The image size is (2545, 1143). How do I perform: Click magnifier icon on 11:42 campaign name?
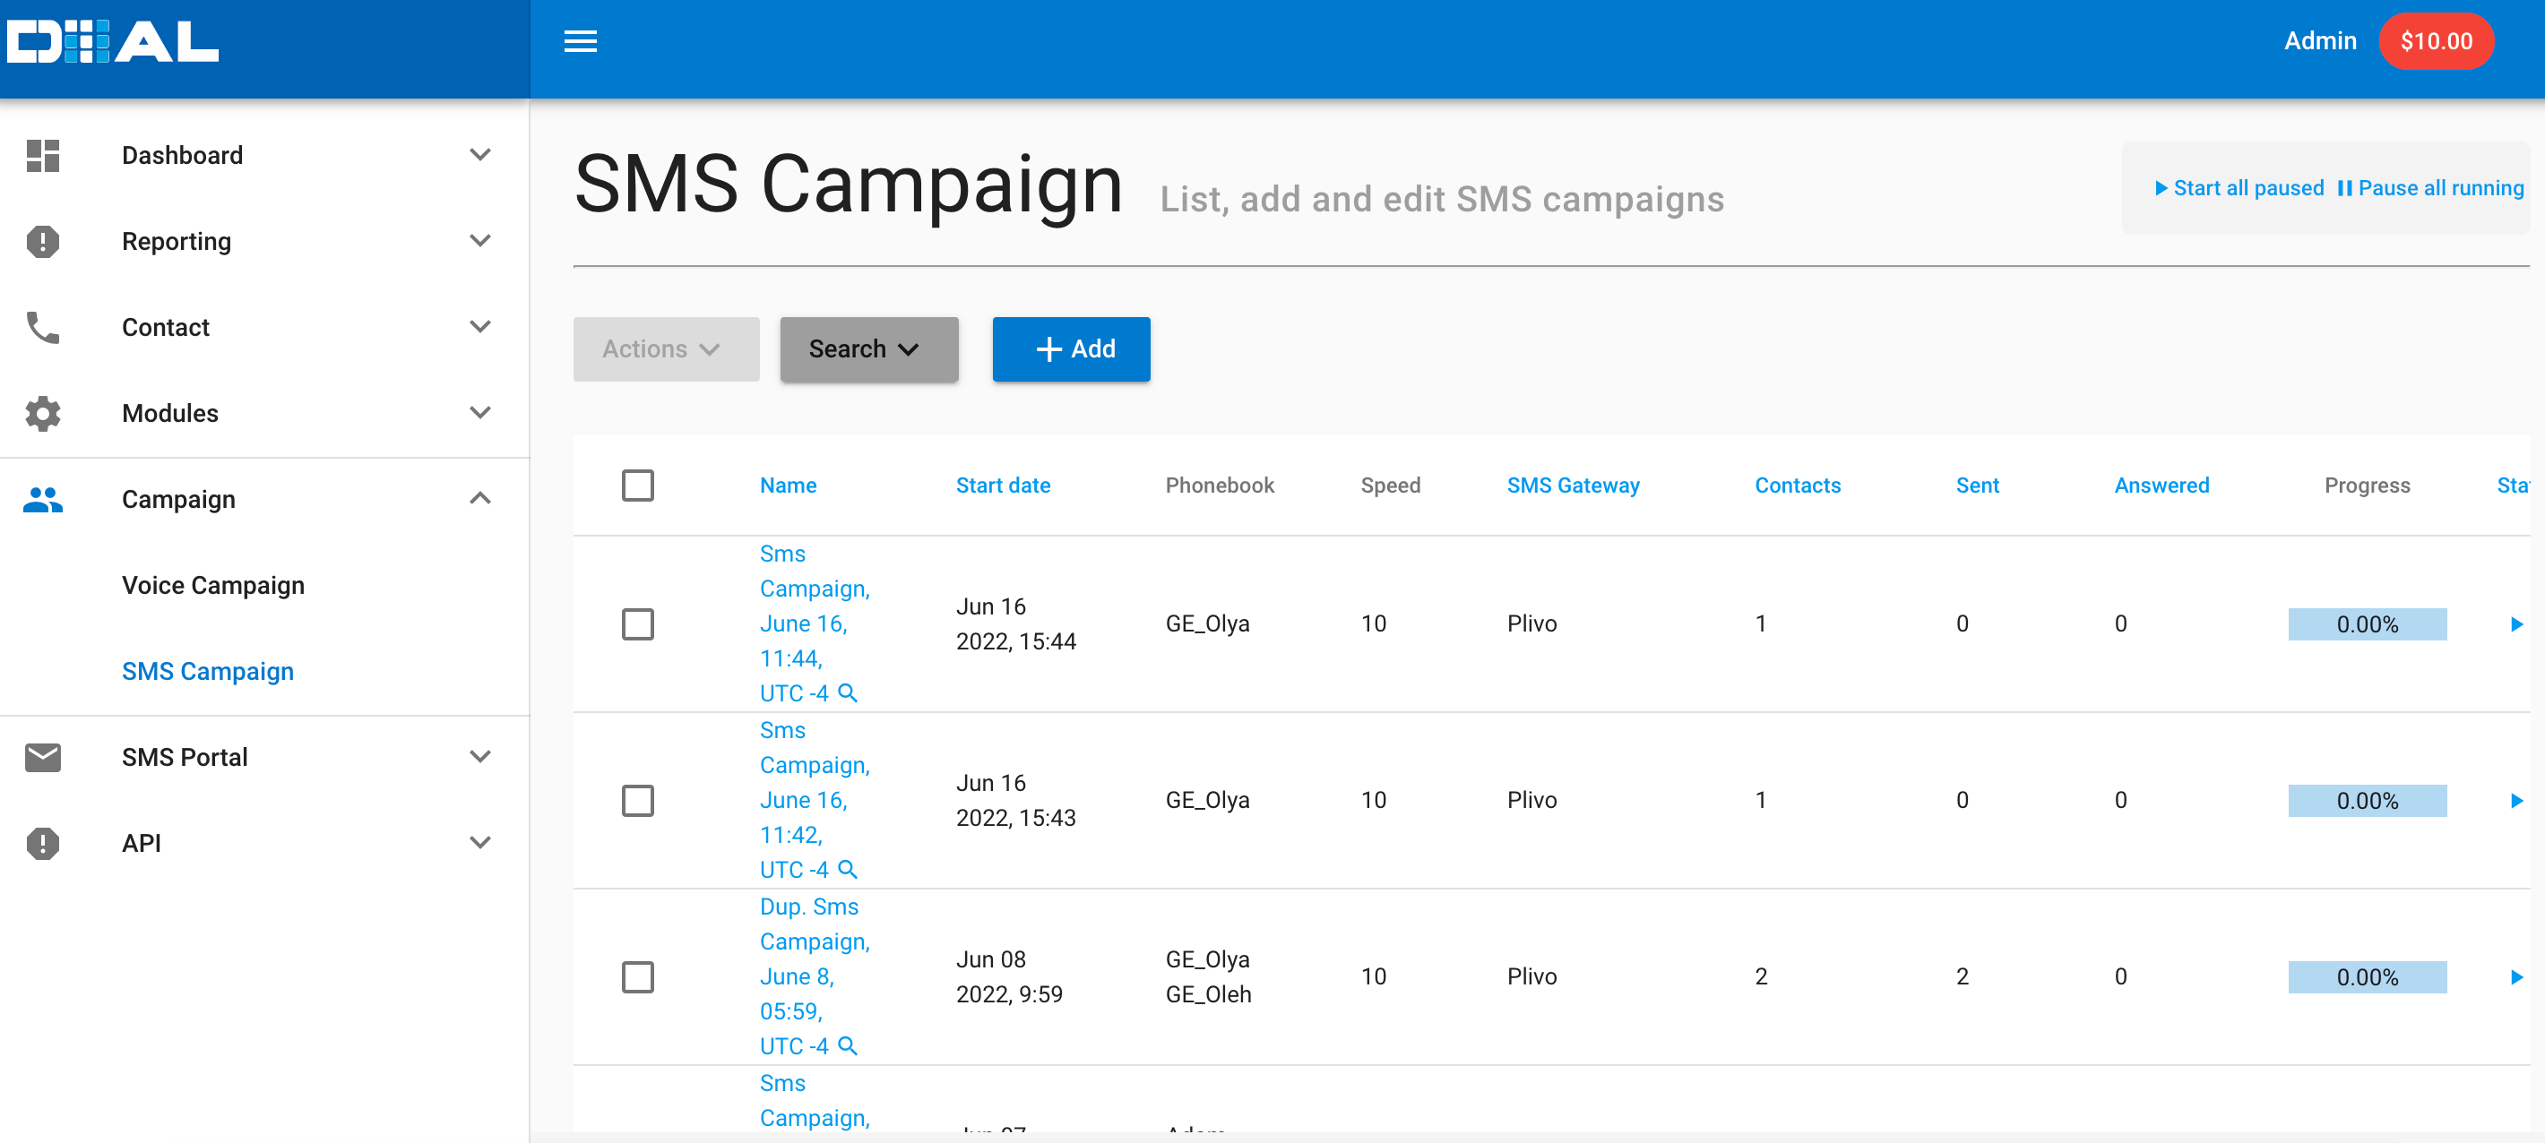[847, 870]
